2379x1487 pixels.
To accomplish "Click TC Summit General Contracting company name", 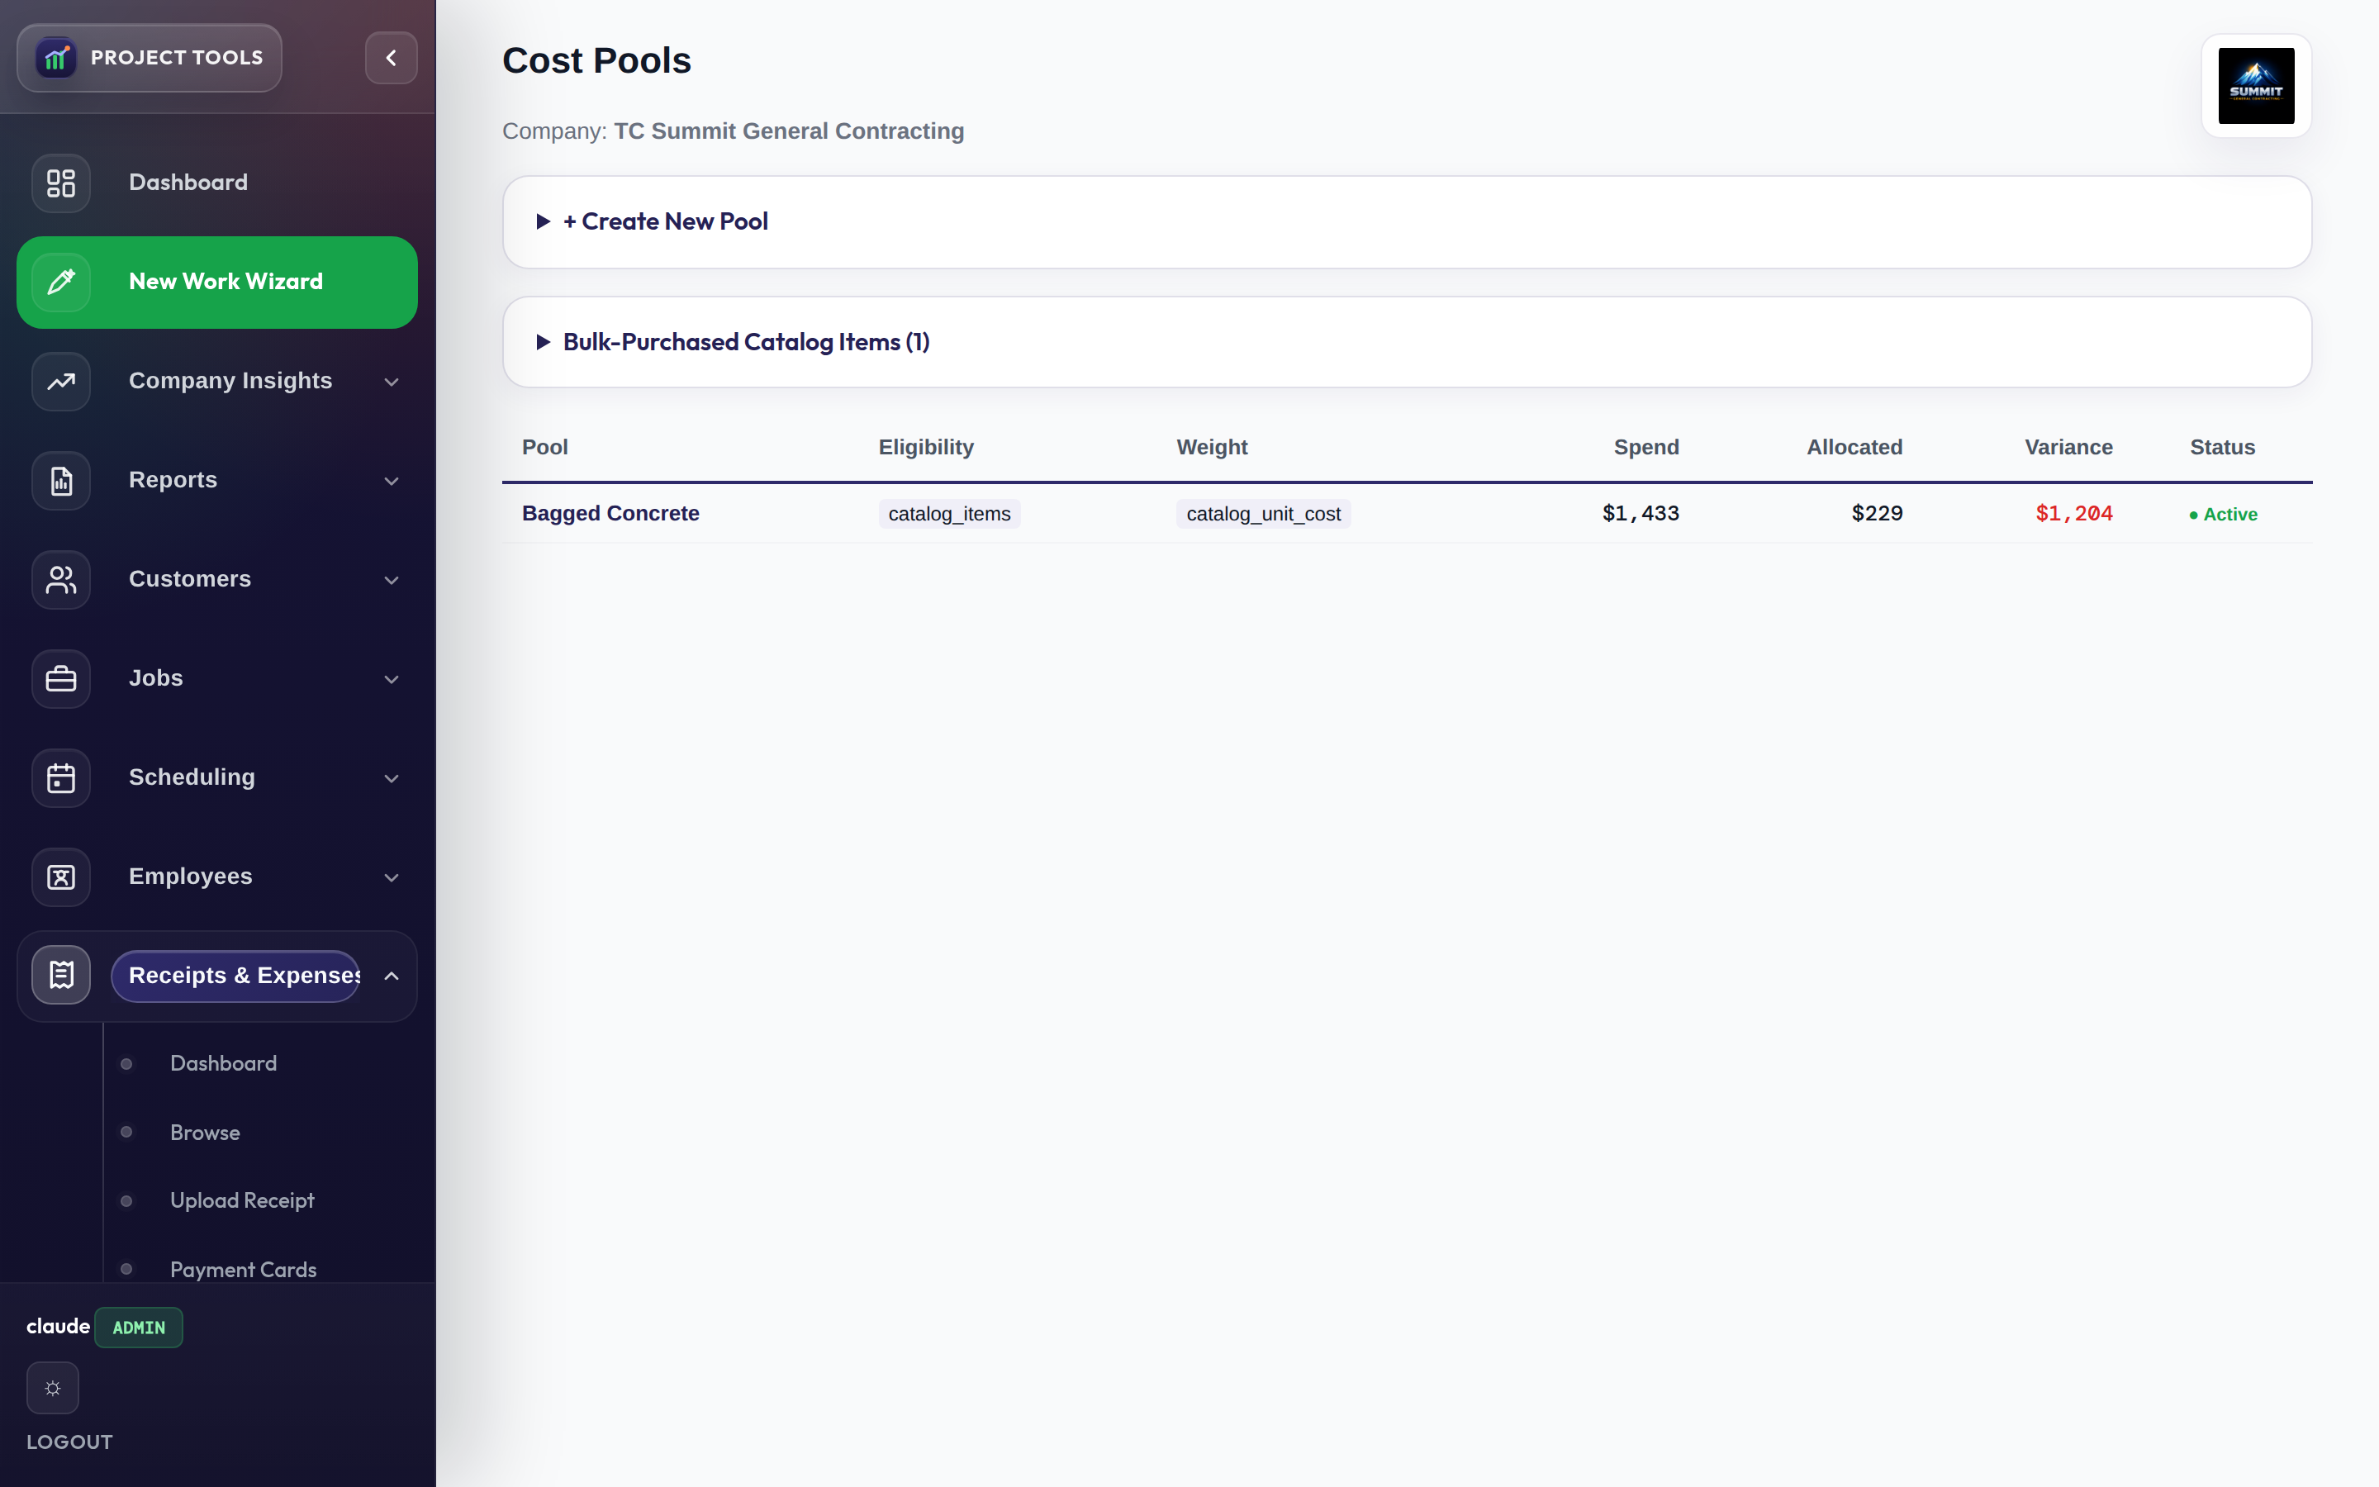I will [x=790, y=131].
